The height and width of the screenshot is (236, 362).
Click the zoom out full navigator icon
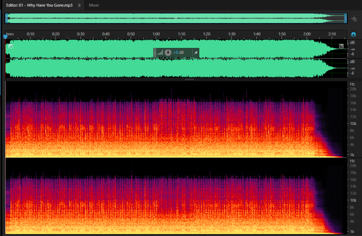(354, 19)
